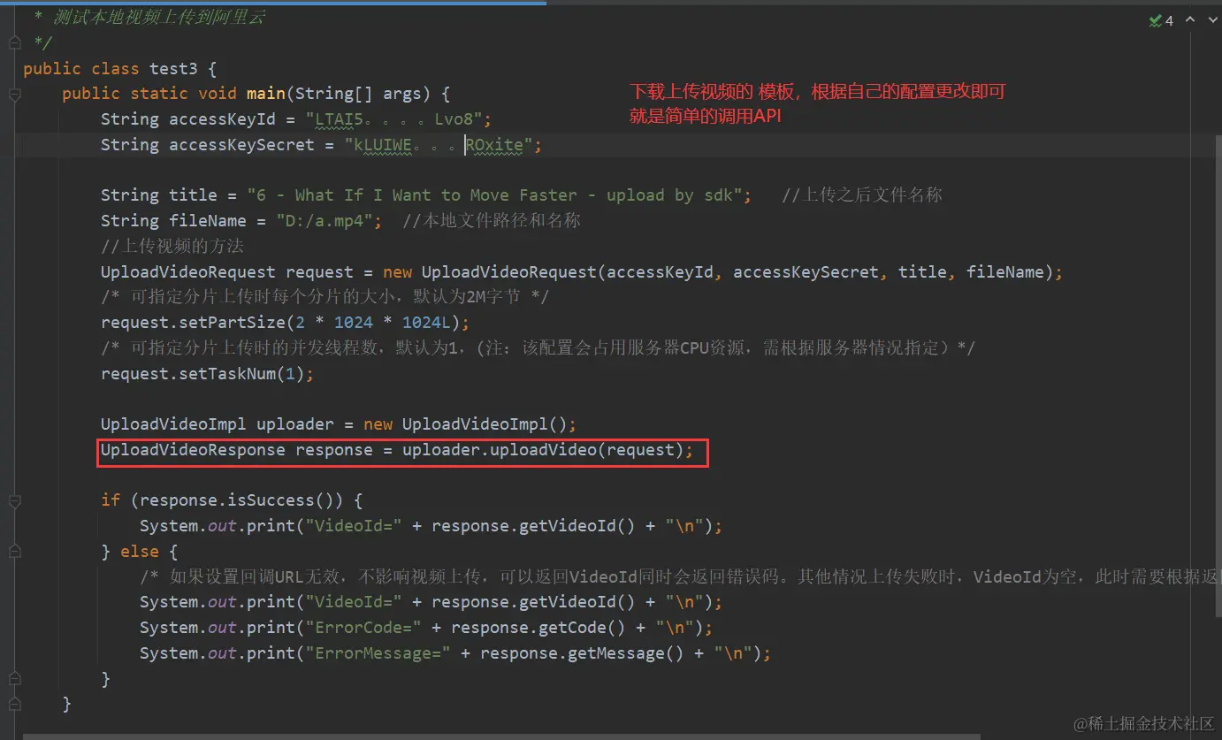Click the green checkmark inspection indicator
The image size is (1222, 740).
click(1155, 20)
